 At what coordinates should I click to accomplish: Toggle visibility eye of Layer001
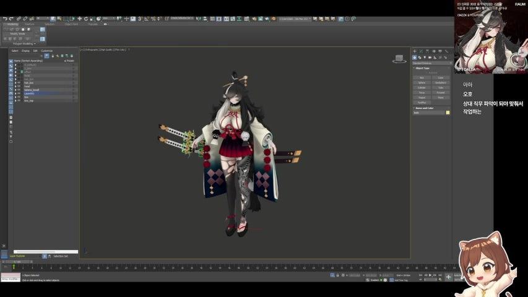[19, 93]
